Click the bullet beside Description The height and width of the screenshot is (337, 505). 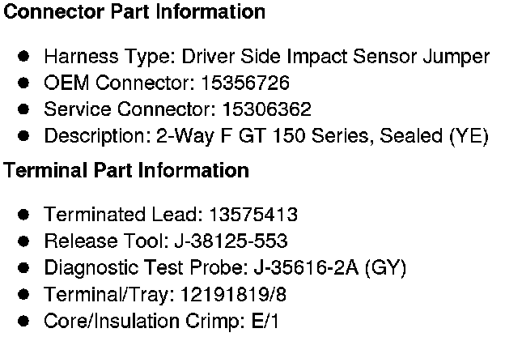coord(24,135)
